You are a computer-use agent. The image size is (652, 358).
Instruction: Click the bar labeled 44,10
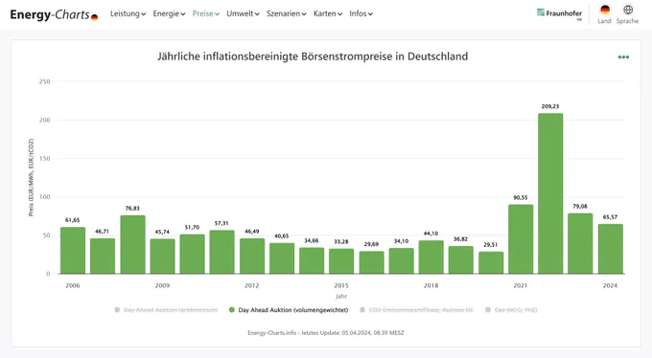pyautogui.click(x=431, y=257)
